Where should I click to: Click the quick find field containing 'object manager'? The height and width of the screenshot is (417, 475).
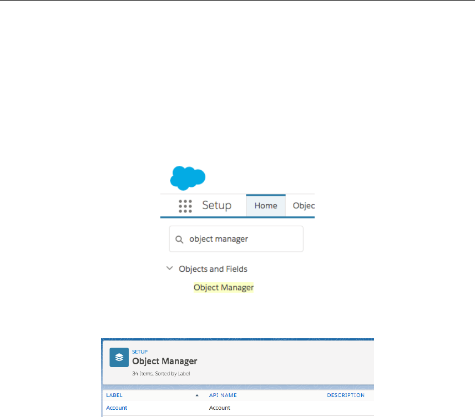236,239
